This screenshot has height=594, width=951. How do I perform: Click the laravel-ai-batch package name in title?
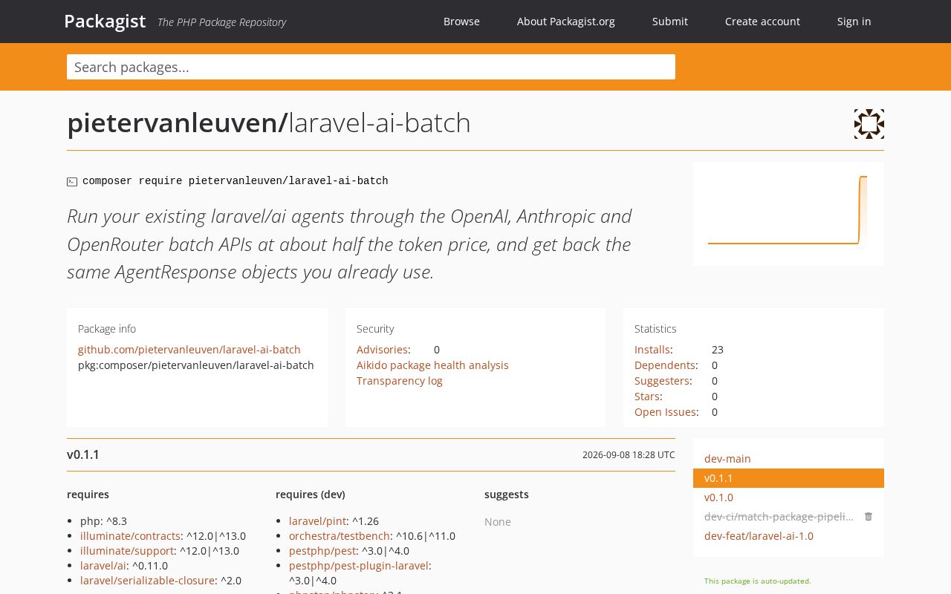tap(380, 123)
